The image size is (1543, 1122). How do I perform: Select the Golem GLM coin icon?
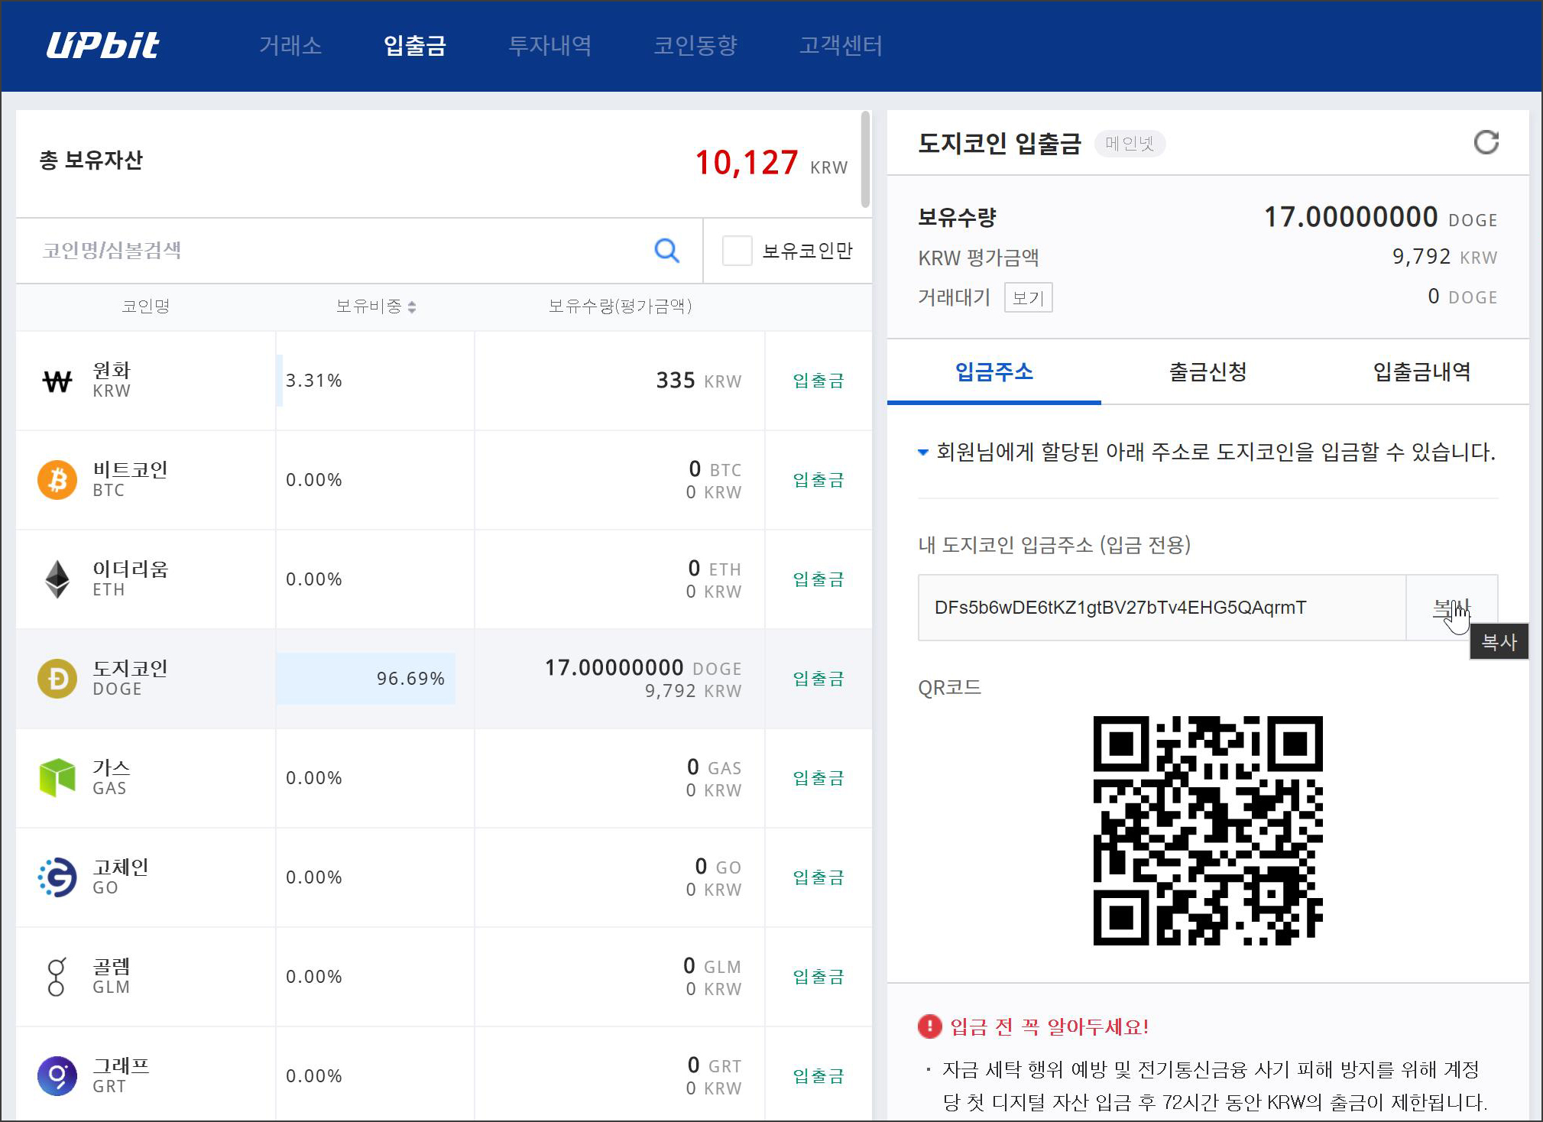coord(57,977)
